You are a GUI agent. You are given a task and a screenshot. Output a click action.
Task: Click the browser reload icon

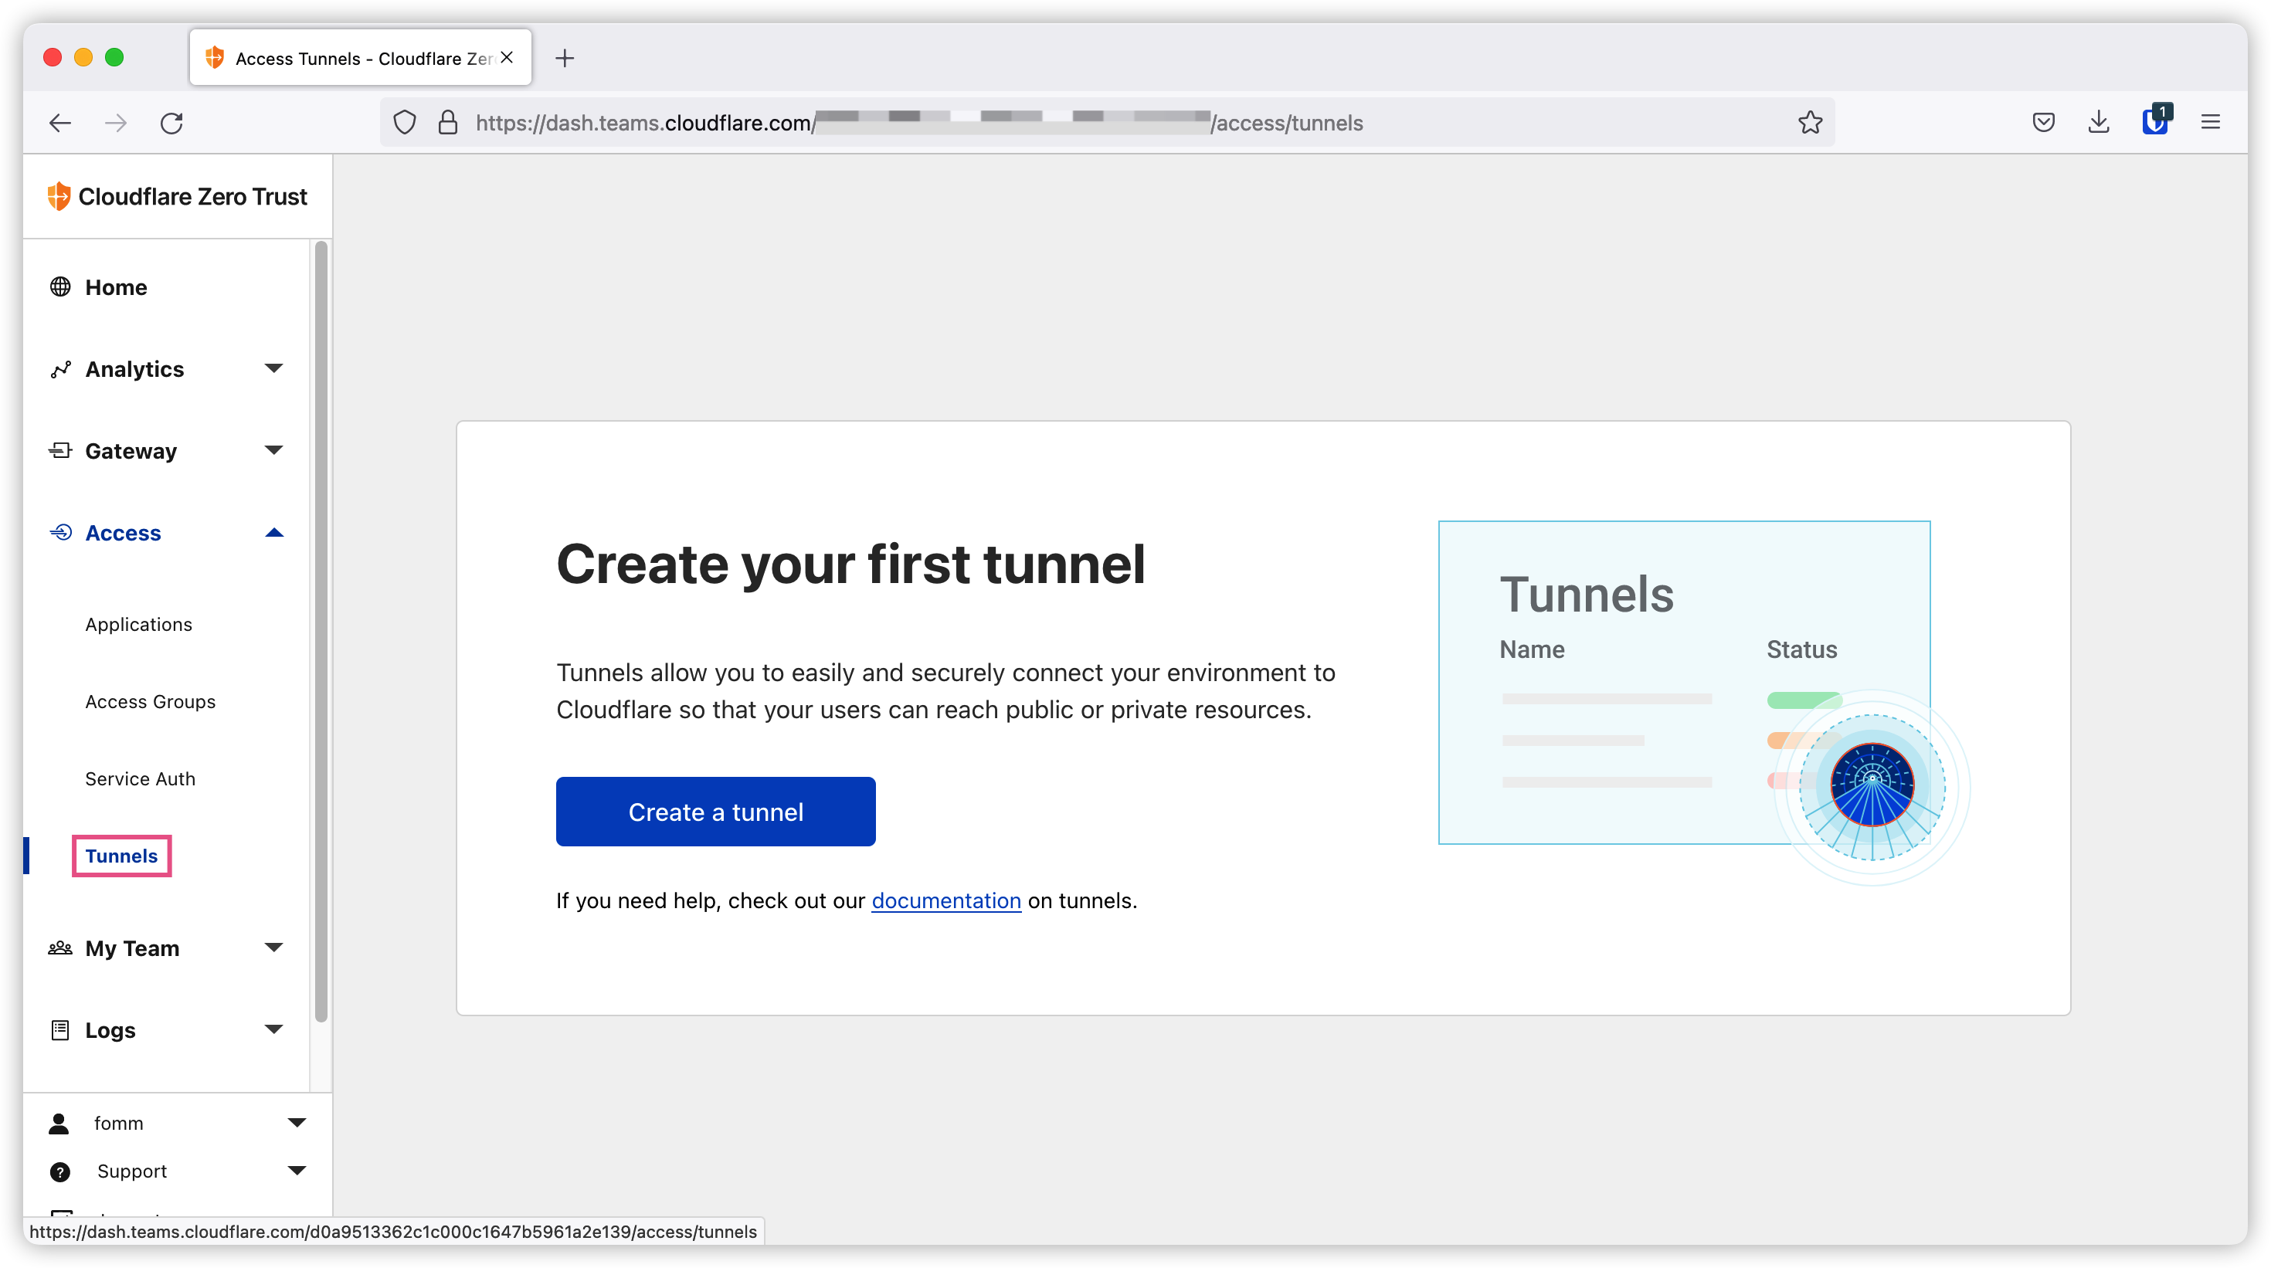[x=172, y=123]
